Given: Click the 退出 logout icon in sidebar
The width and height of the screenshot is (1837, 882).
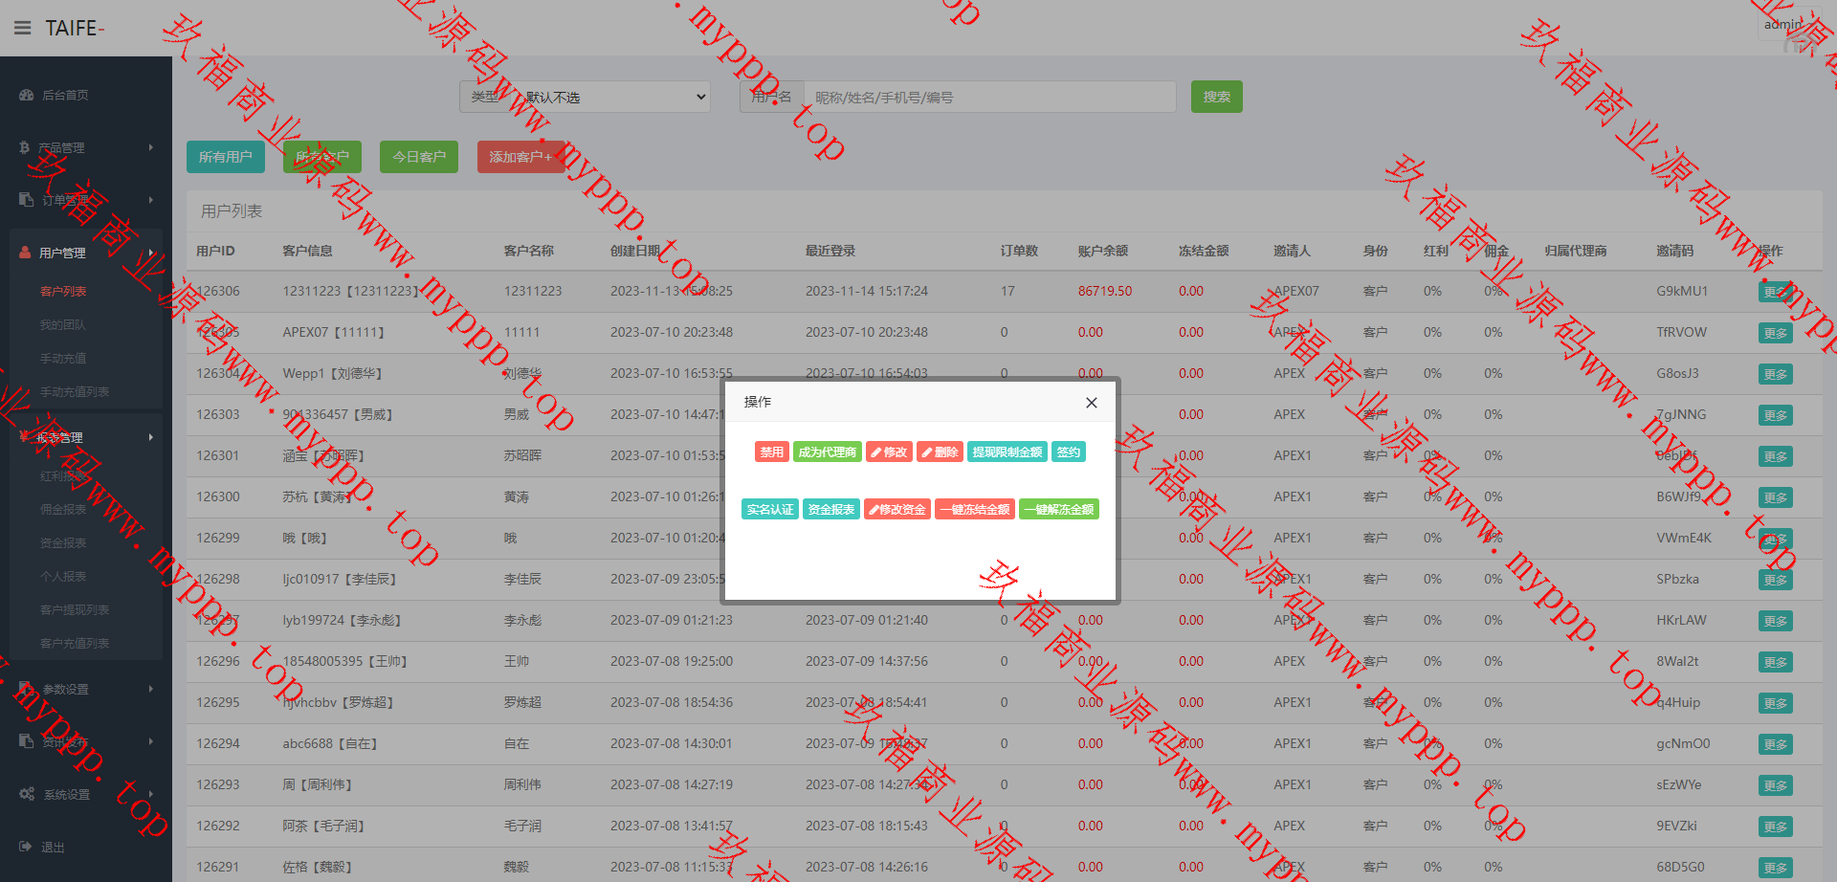Looking at the screenshot, I should pos(26,847).
